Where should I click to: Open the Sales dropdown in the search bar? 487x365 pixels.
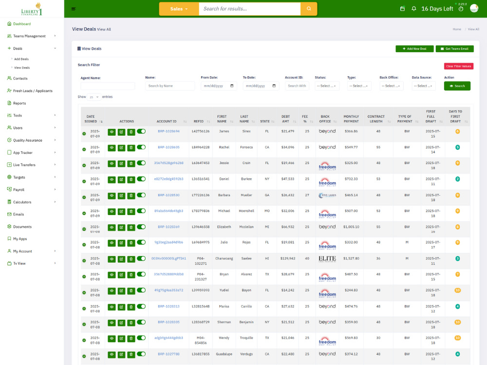(179, 9)
